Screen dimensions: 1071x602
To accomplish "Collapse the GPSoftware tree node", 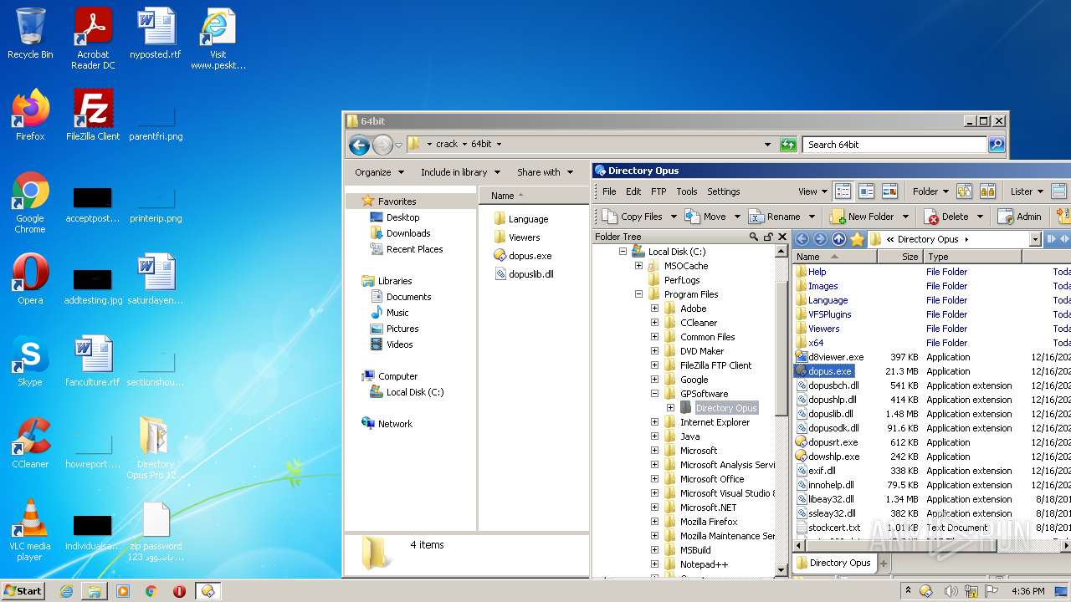I will [654, 394].
